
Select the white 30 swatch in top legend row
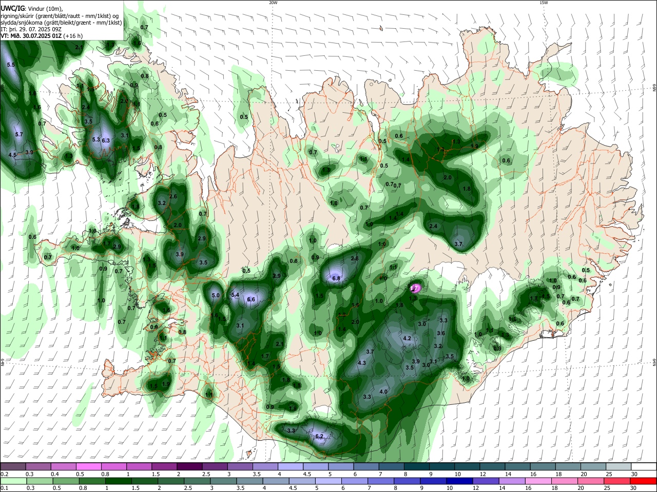[x=644, y=466]
